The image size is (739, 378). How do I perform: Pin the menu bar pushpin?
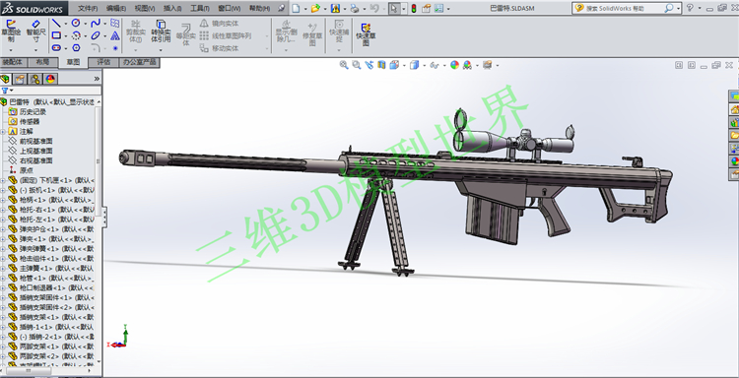tap(282, 8)
